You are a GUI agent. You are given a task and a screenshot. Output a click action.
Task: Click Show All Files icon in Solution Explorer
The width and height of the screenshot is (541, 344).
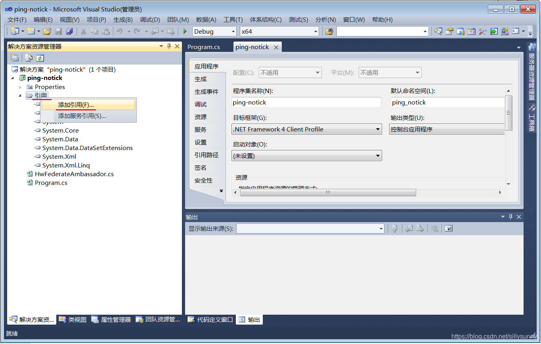[x=29, y=58]
